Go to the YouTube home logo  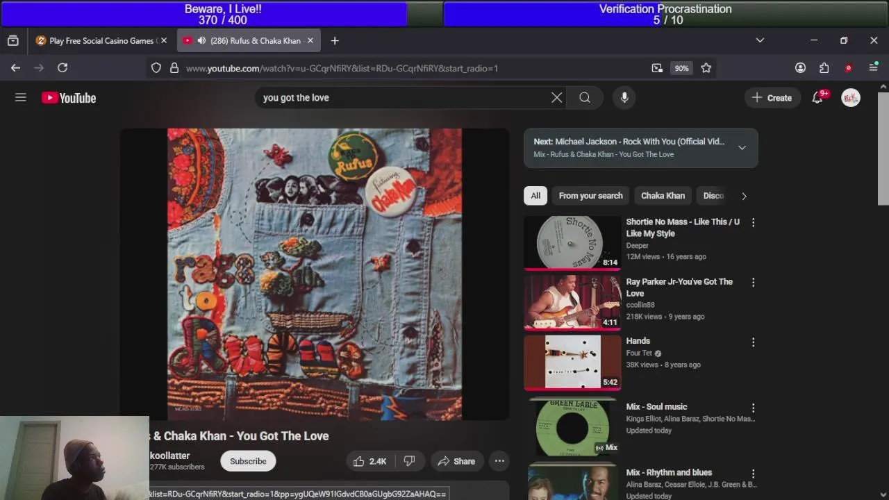click(x=69, y=98)
